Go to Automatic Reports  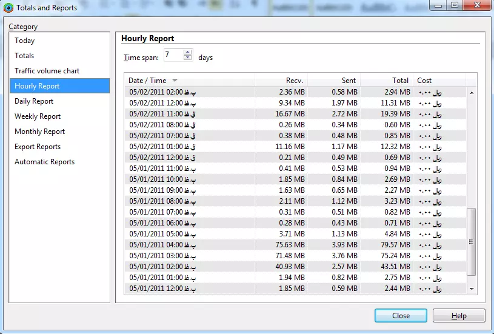pos(45,162)
